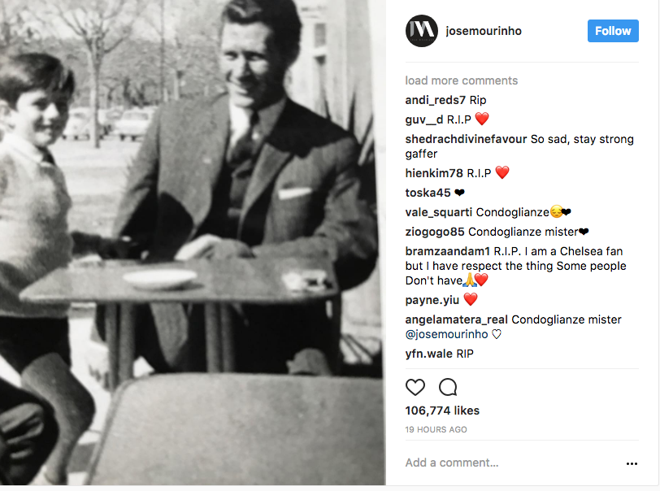Open the 19 HOURS AGO timestamp
The height and width of the screenshot is (491, 660).
coord(436,429)
